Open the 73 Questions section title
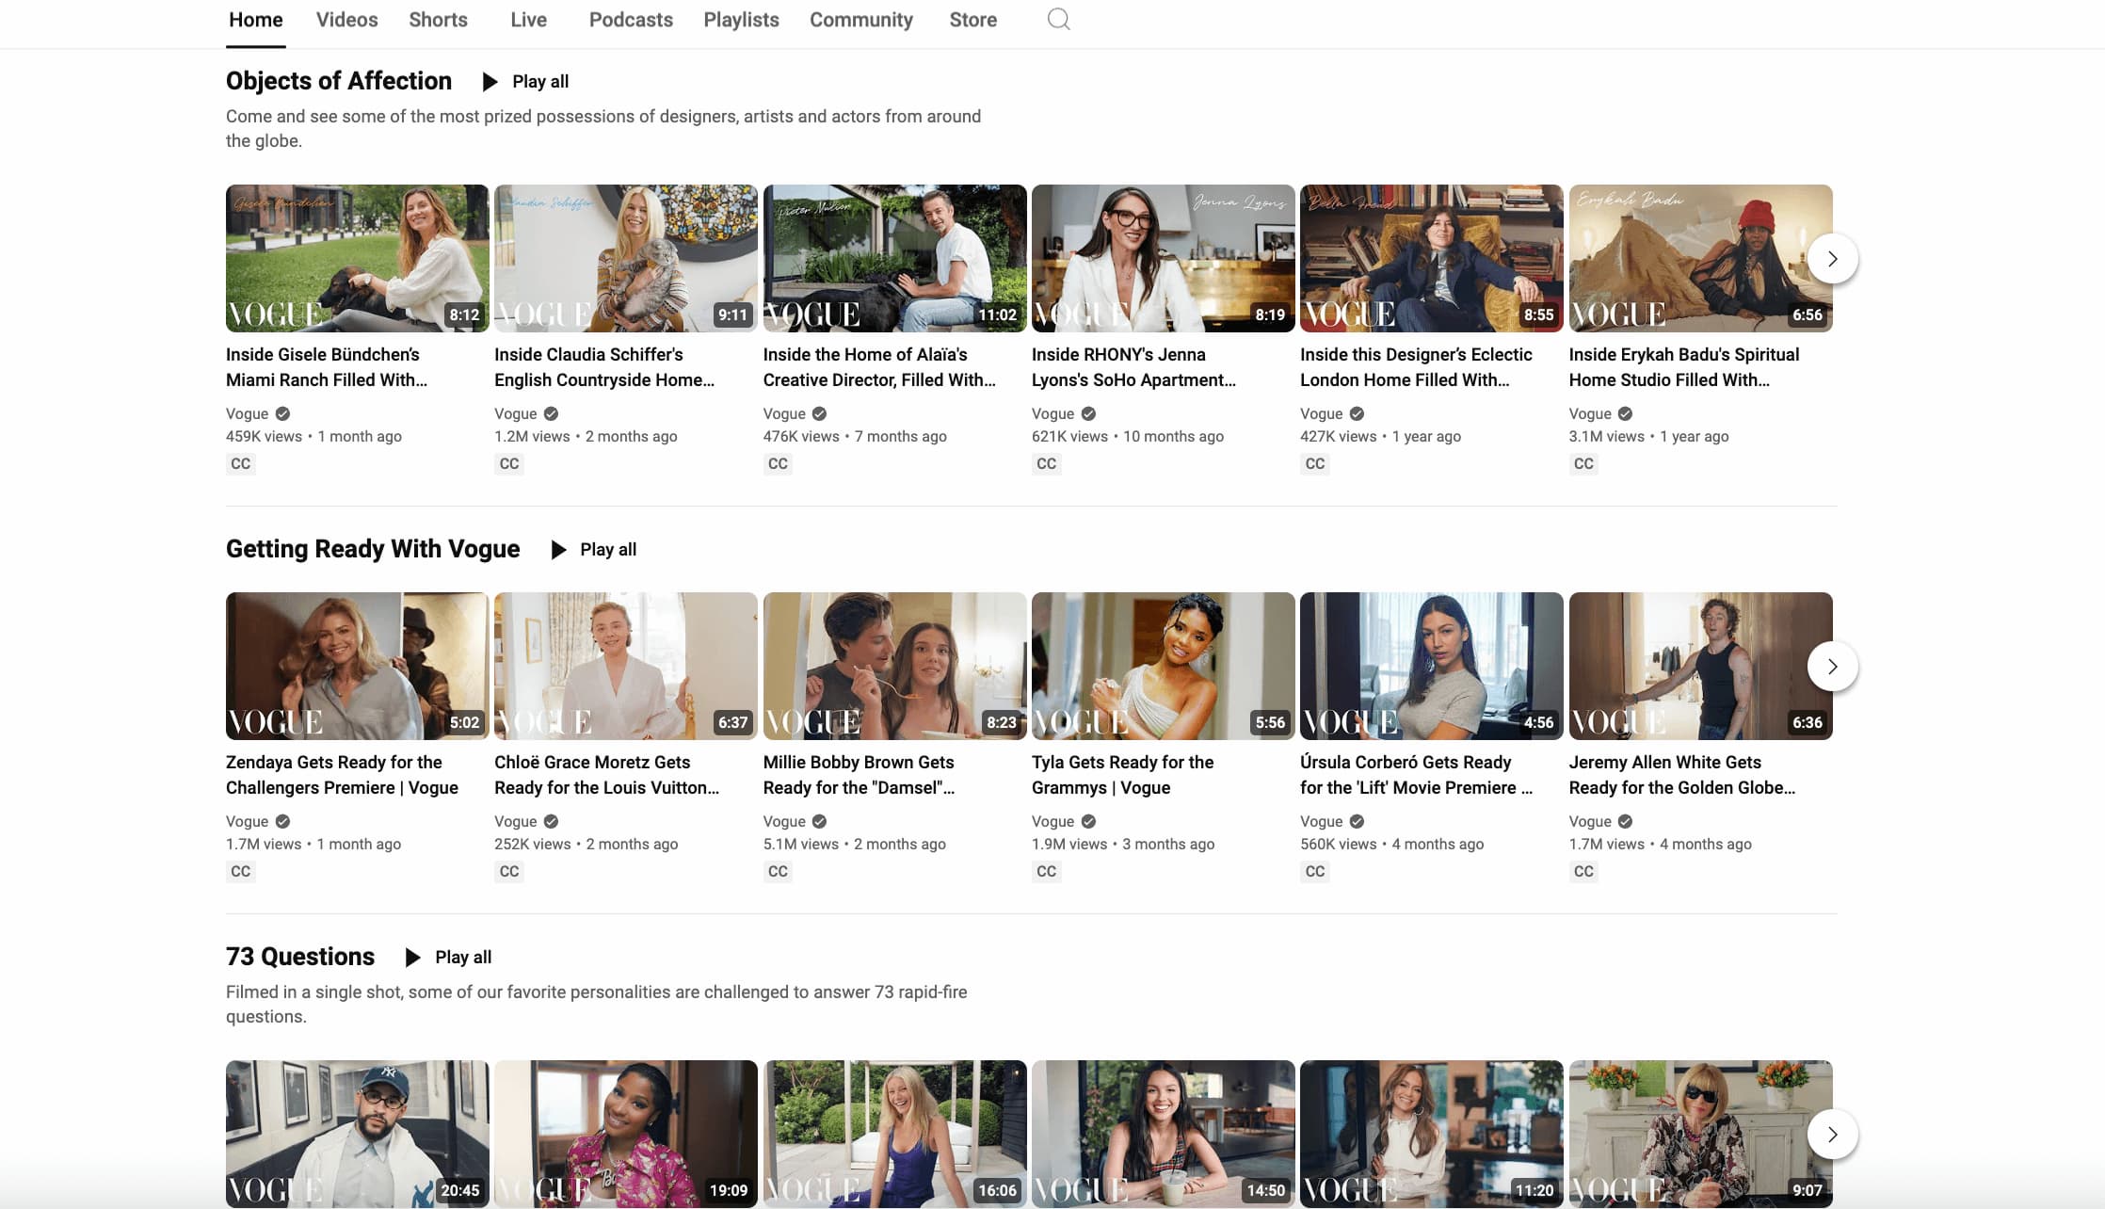The image size is (2105, 1209). coord(299,957)
